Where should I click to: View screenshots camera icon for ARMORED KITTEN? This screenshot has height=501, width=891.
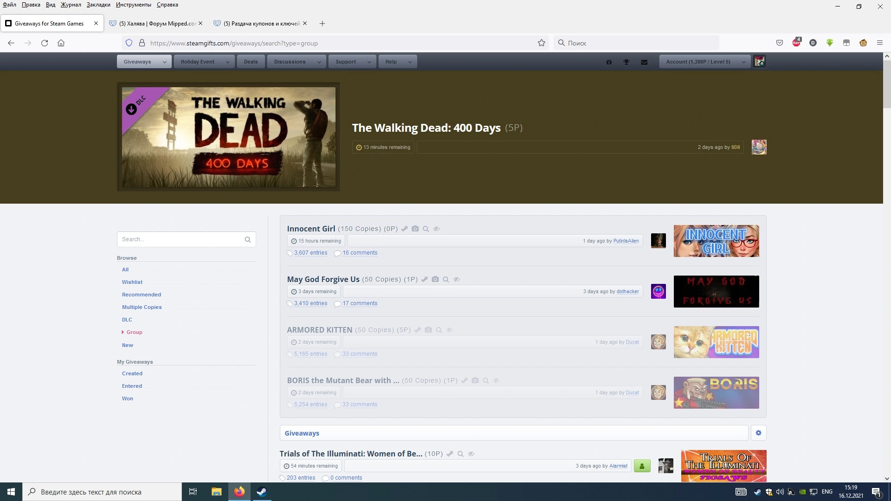428,330
